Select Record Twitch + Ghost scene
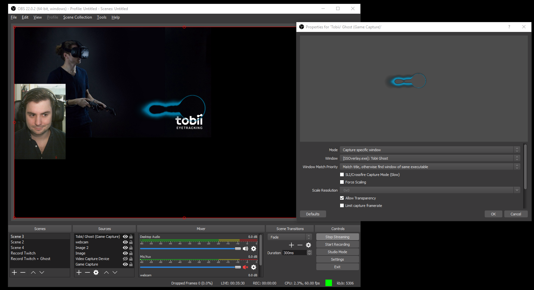 coord(31,259)
